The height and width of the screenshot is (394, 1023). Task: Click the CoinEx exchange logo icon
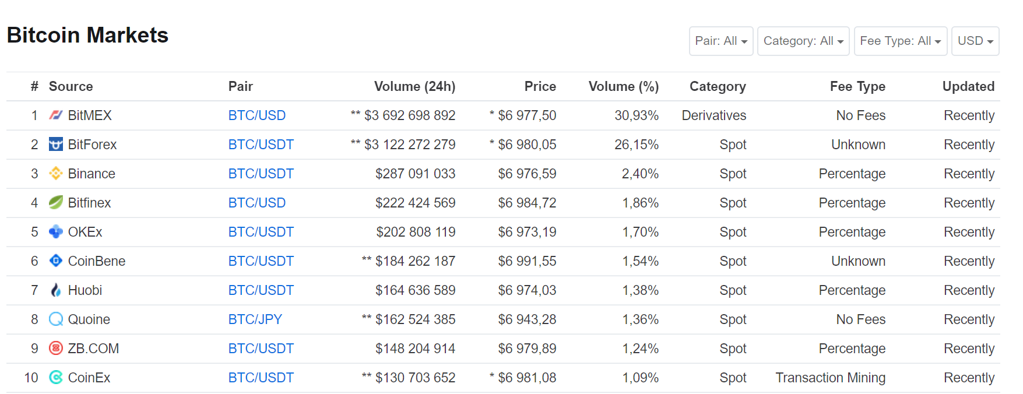coord(55,377)
